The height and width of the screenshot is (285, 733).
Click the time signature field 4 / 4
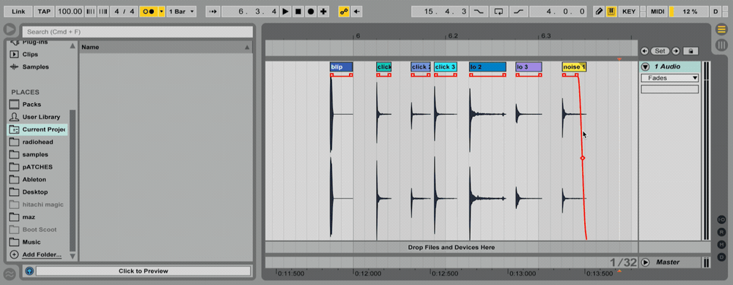[124, 12]
